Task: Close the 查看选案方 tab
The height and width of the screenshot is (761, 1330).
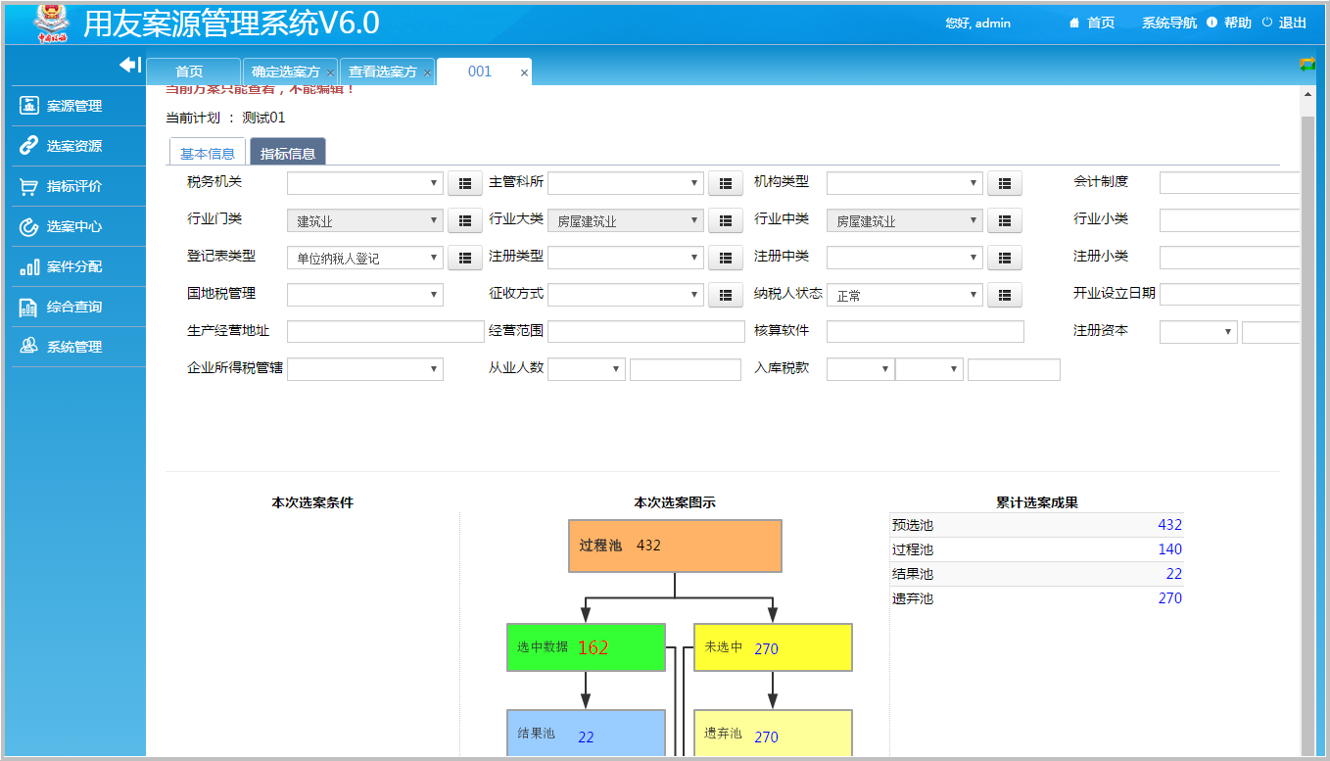Action: pyautogui.click(x=428, y=73)
